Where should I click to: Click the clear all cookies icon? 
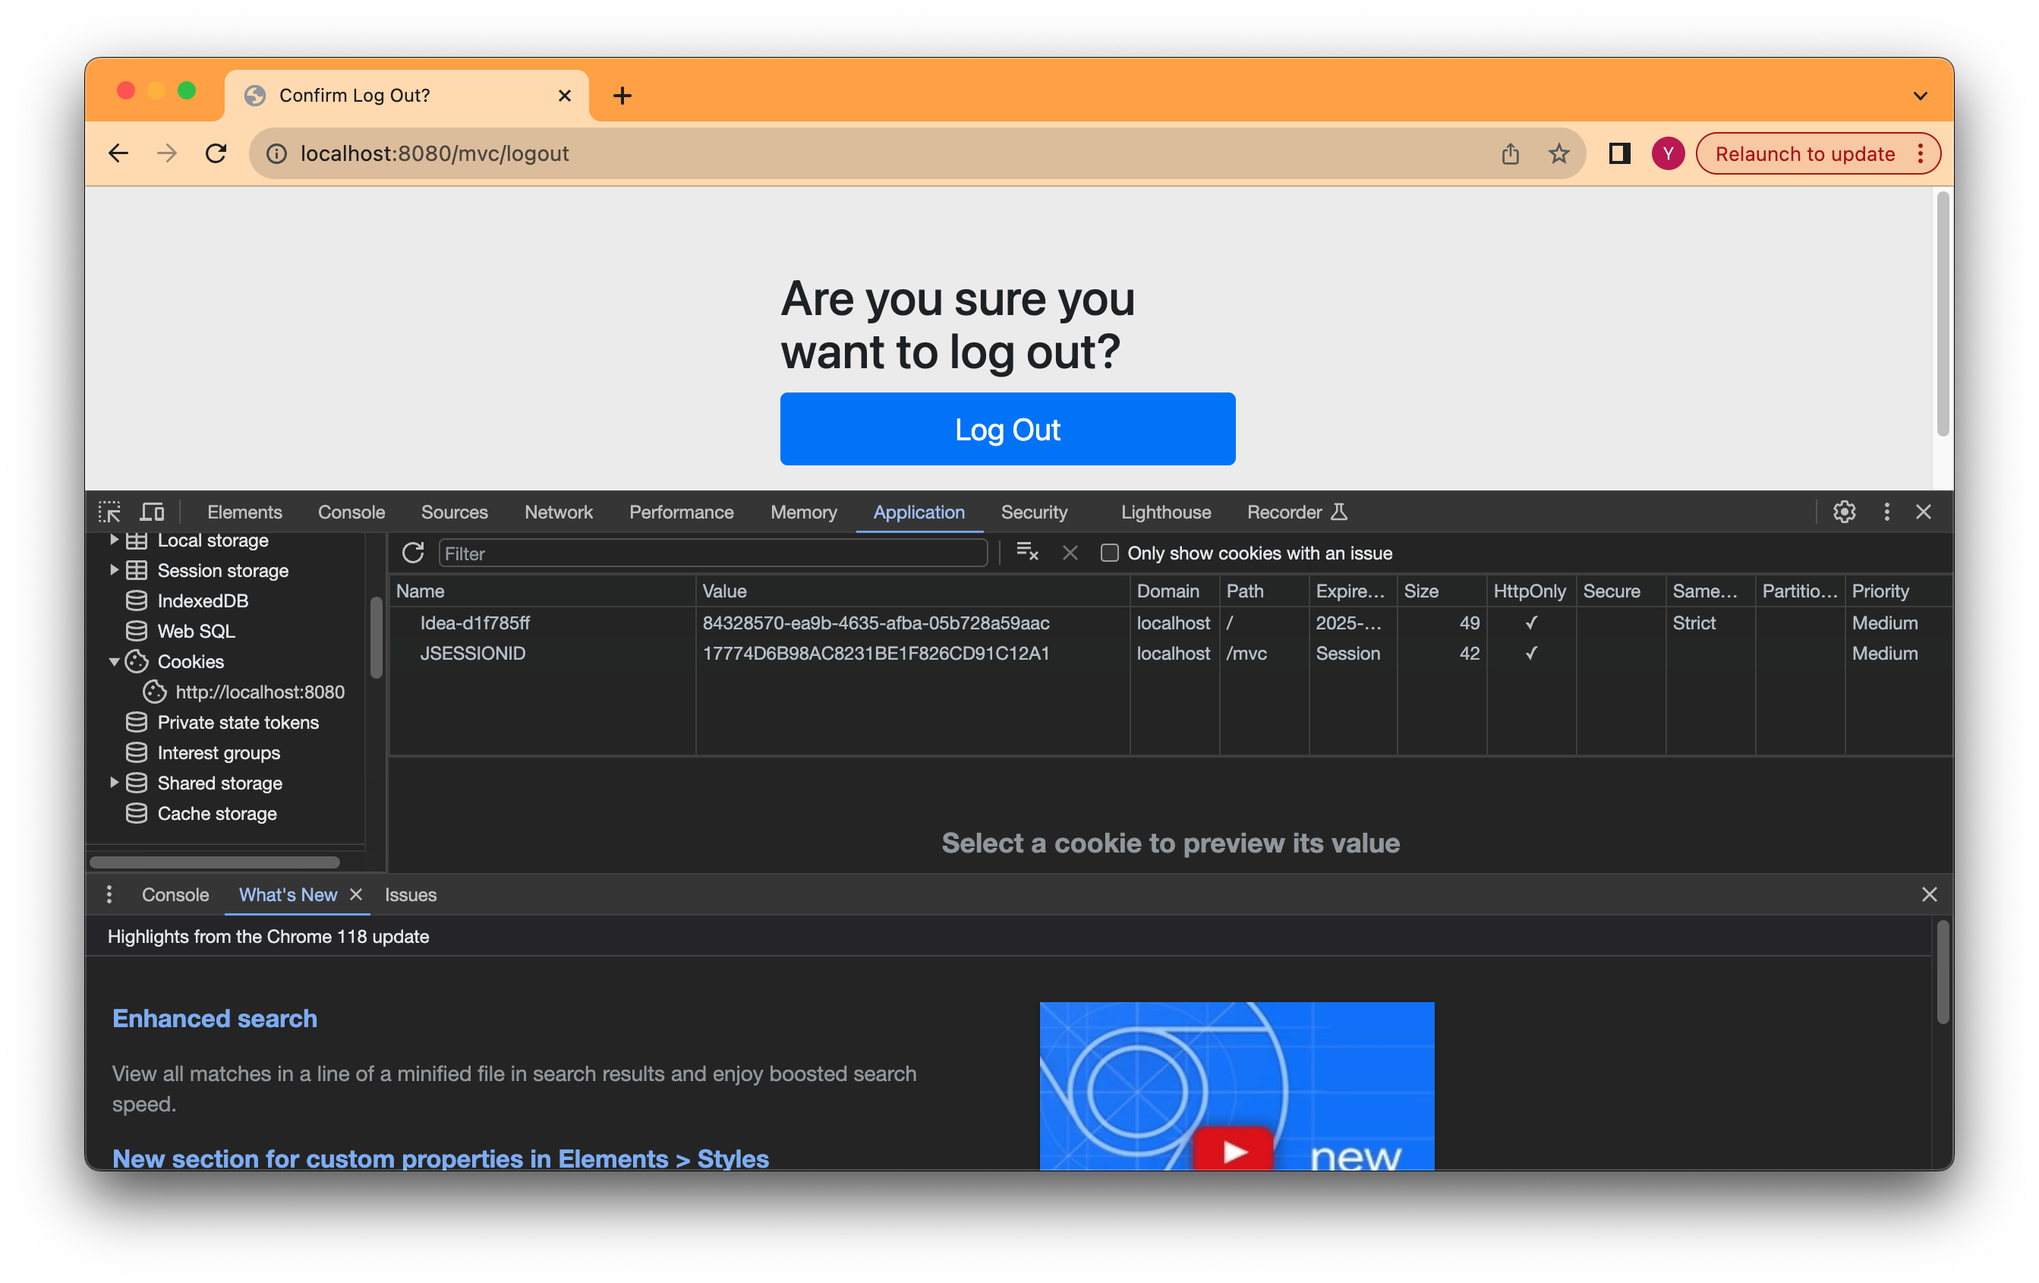pyautogui.click(x=1027, y=553)
